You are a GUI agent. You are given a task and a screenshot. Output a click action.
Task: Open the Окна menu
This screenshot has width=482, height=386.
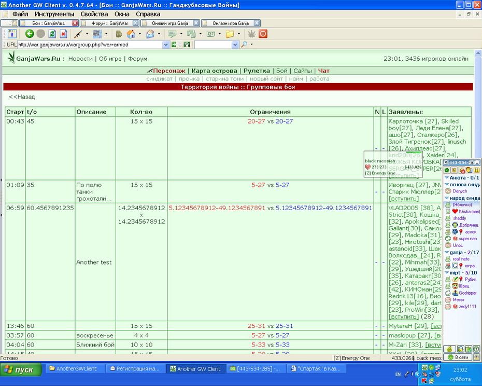122,14
